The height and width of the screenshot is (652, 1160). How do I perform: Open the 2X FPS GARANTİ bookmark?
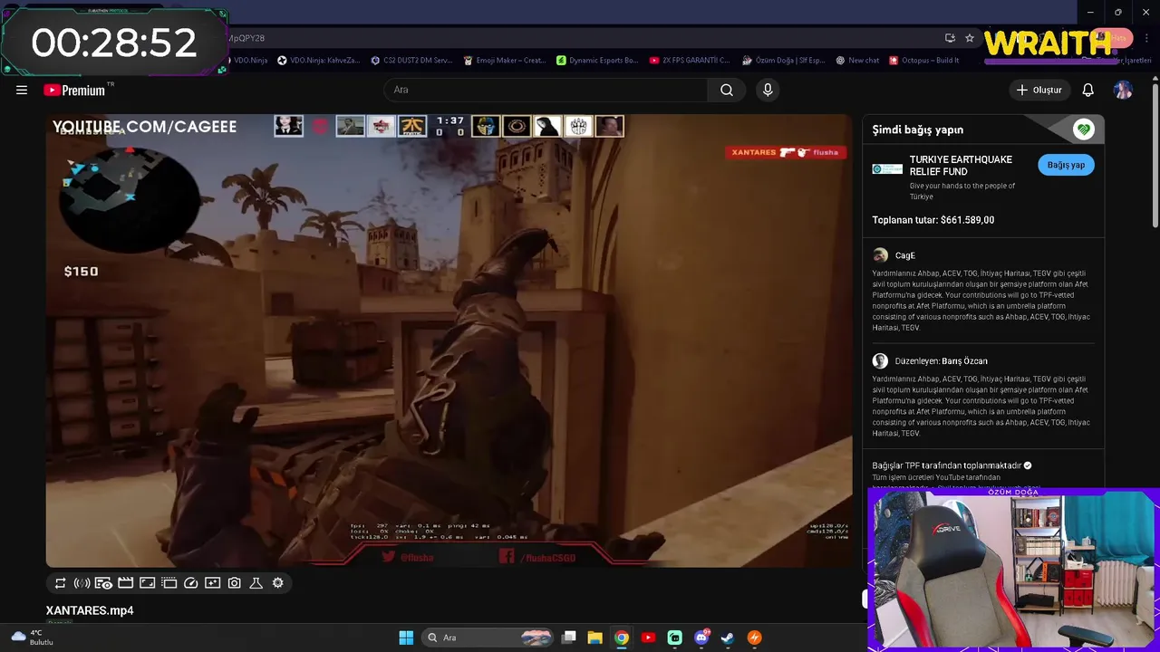tap(690, 61)
